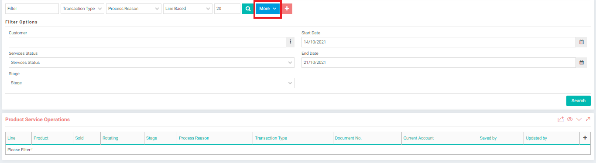Expand the Services Status dropdown
The width and height of the screenshot is (596, 163).
click(x=151, y=63)
